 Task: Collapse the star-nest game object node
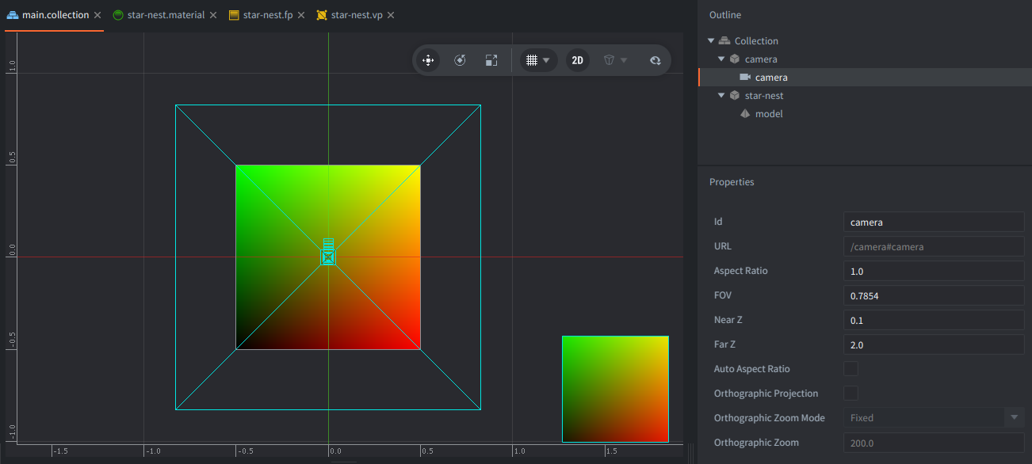721,96
